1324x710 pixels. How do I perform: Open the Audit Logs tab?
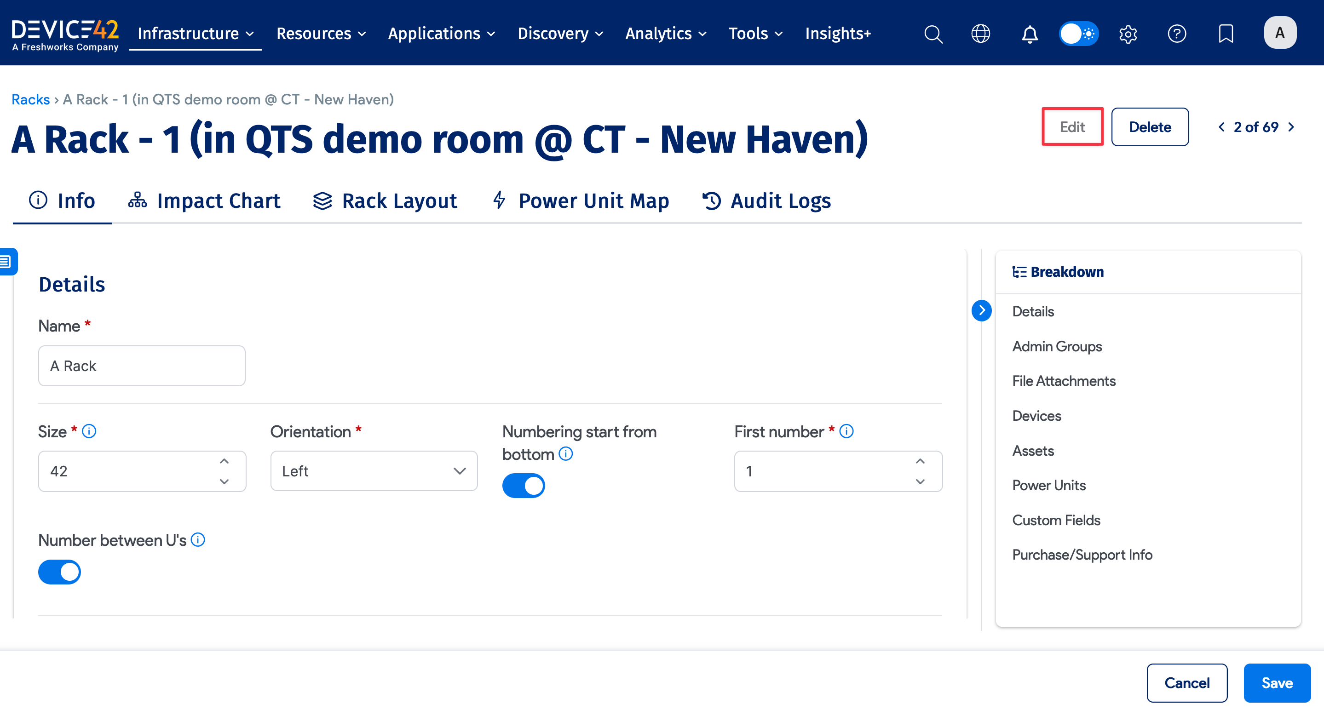766,201
